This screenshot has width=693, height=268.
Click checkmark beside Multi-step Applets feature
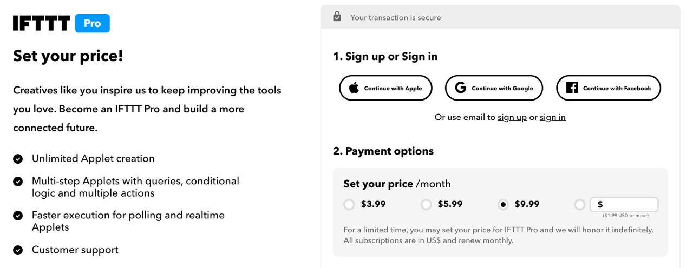coord(18,182)
